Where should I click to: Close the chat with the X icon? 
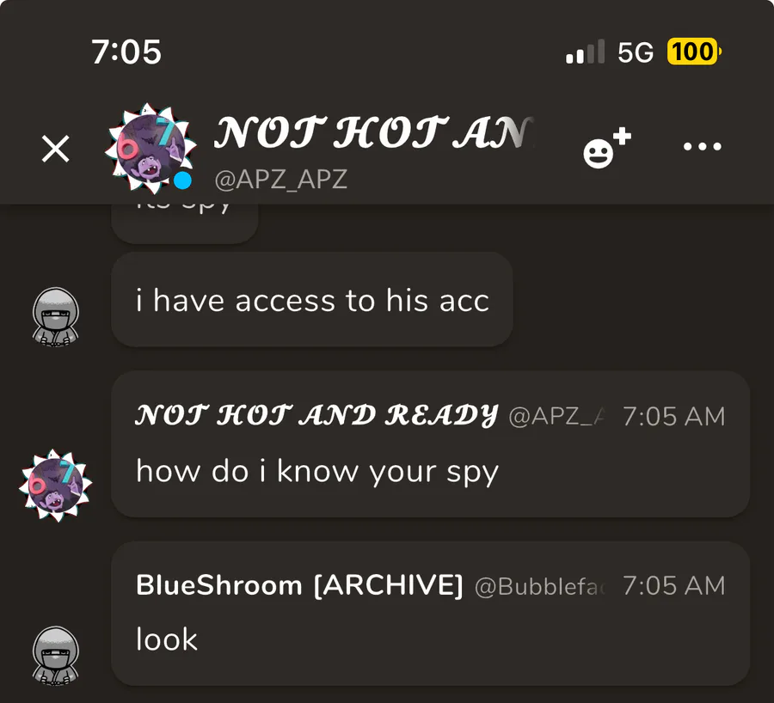tap(55, 149)
